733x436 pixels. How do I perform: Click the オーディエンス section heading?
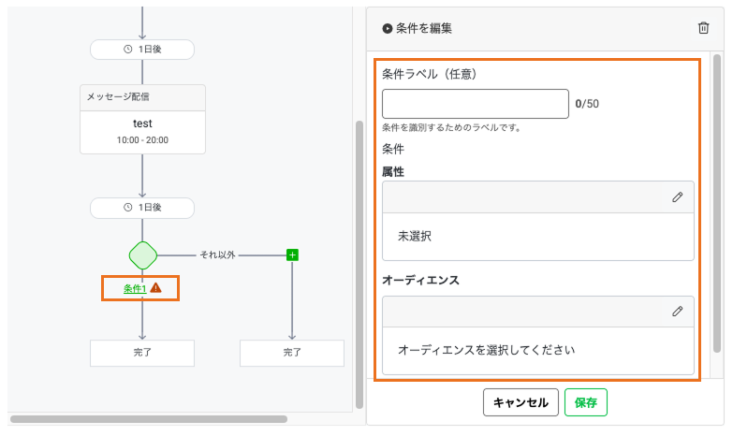(420, 280)
